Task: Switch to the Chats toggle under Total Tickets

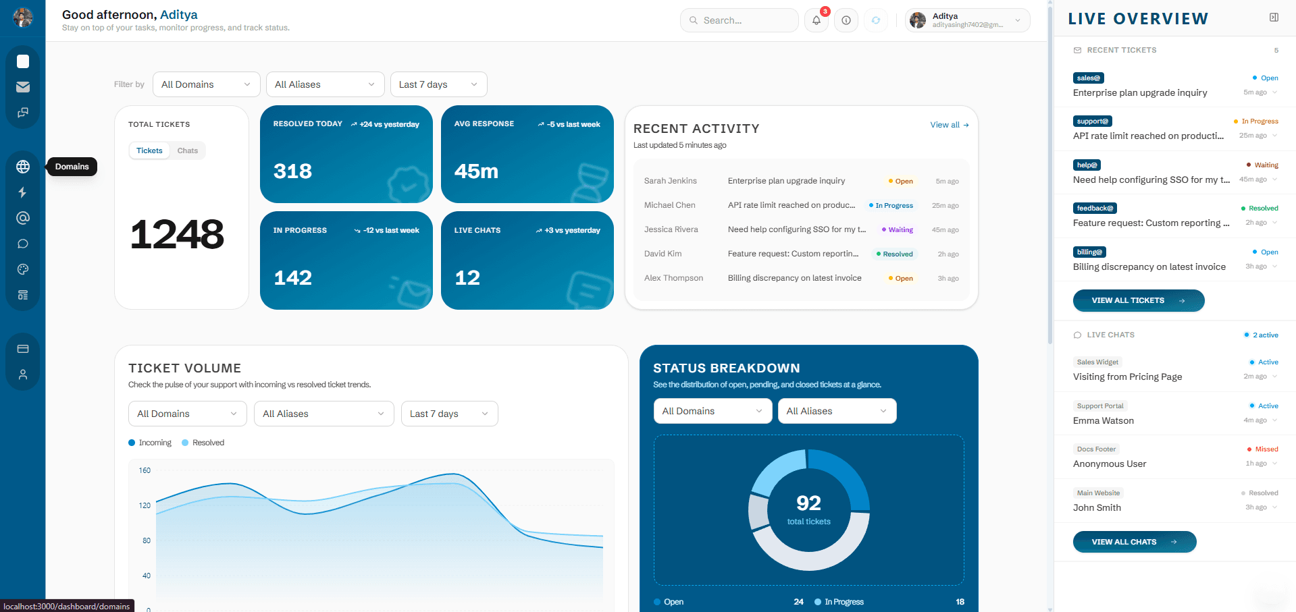Action: tap(187, 150)
